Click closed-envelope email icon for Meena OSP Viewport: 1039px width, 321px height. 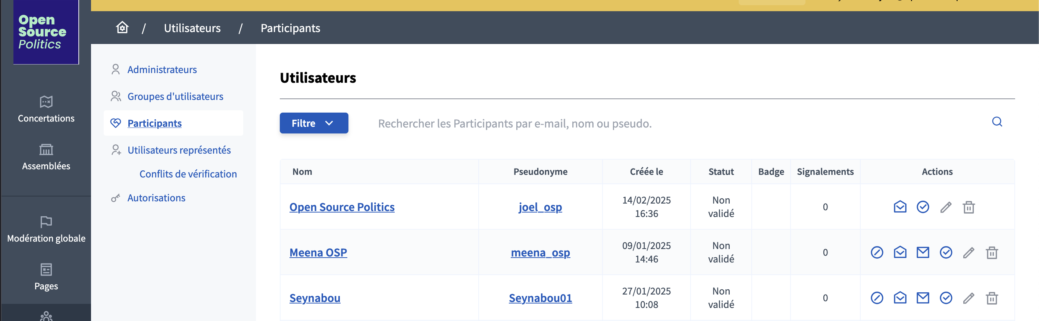(x=923, y=252)
